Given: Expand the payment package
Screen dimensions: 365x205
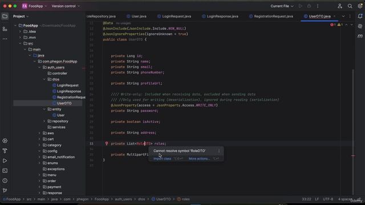Looking at the screenshot, I should (39, 187).
